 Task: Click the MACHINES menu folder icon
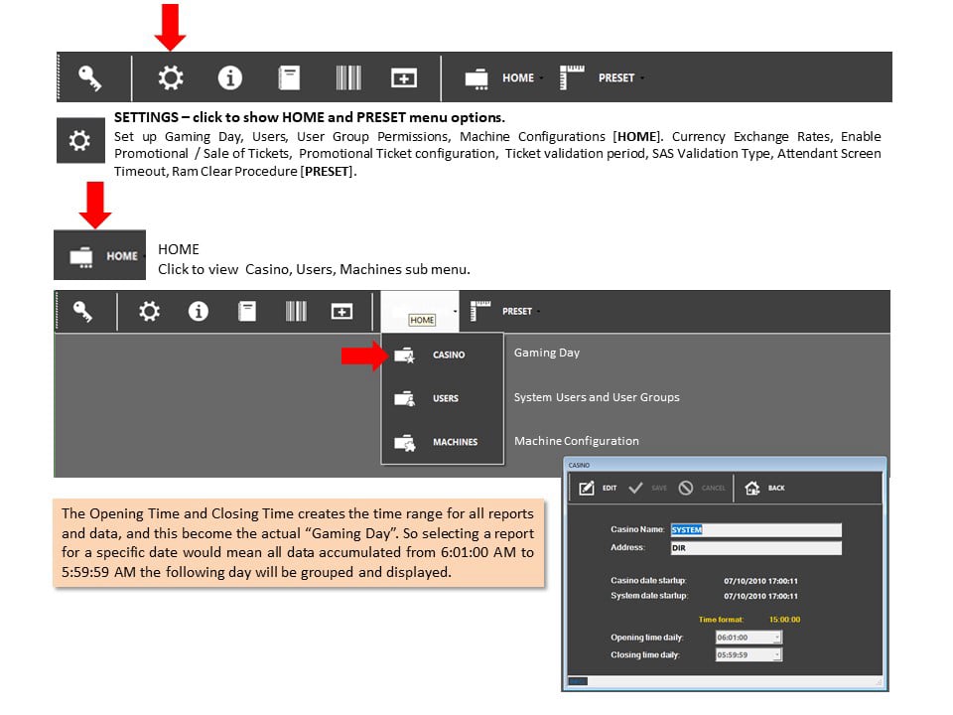tap(404, 443)
